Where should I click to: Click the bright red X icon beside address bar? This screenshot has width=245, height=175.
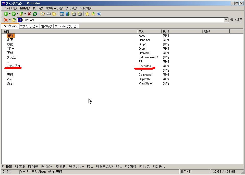click(x=6, y=20)
